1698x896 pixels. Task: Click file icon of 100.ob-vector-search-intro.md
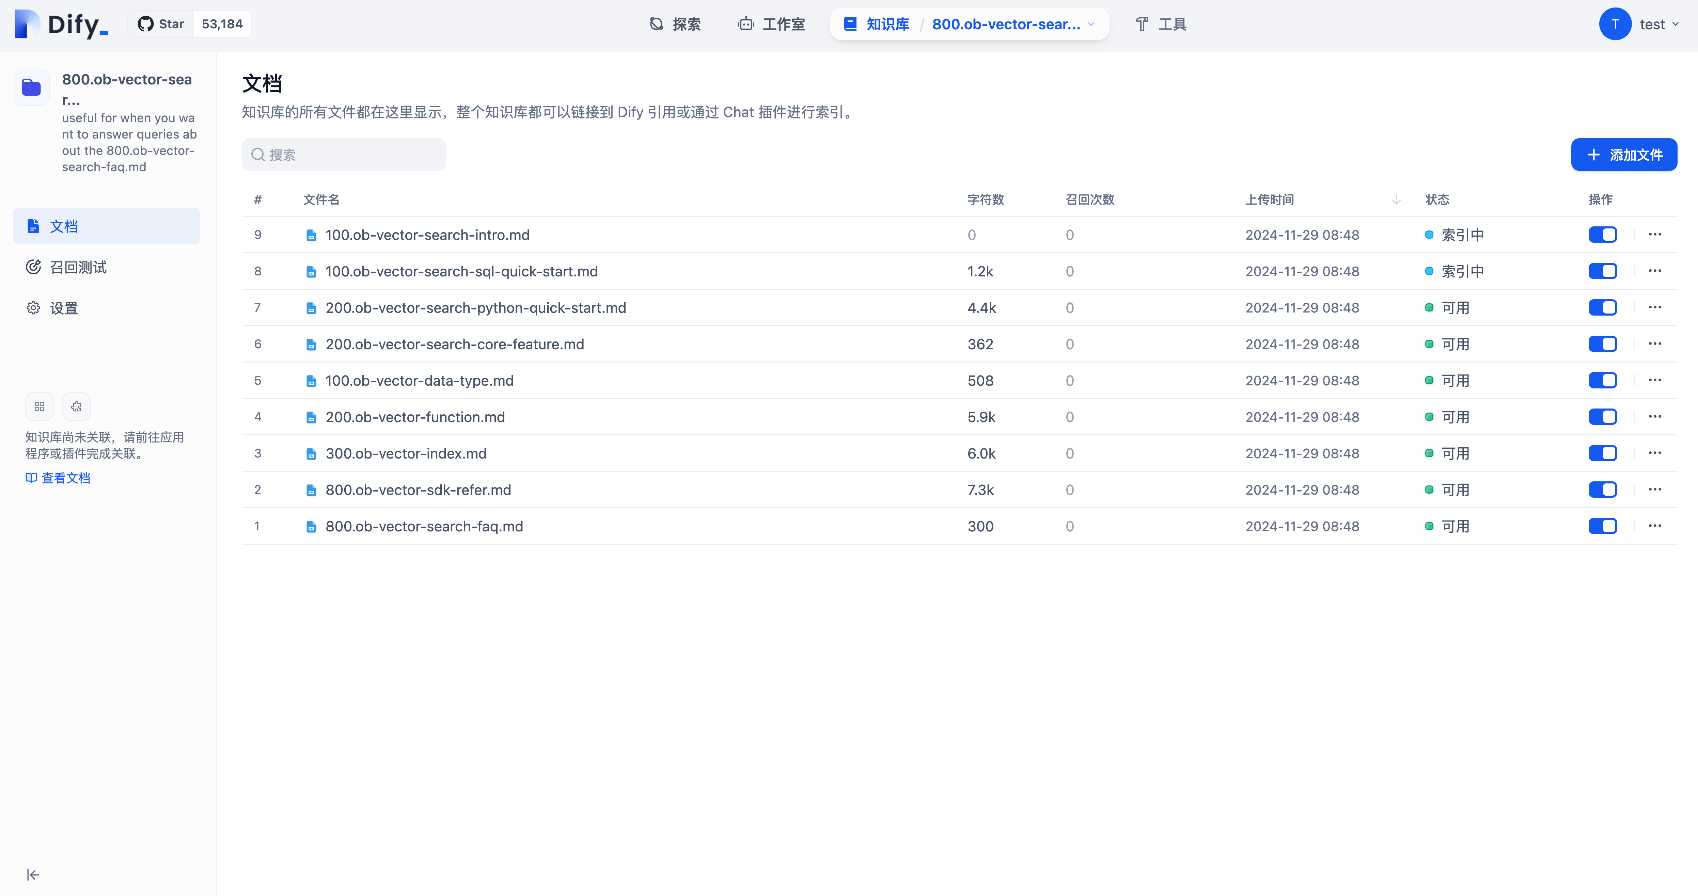311,235
